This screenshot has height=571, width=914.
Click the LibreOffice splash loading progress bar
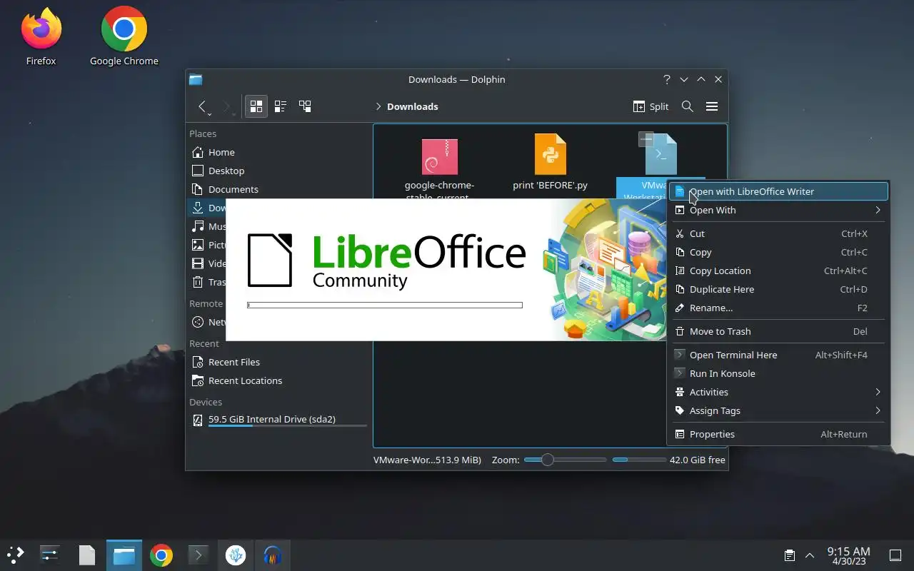tap(385, 305)
